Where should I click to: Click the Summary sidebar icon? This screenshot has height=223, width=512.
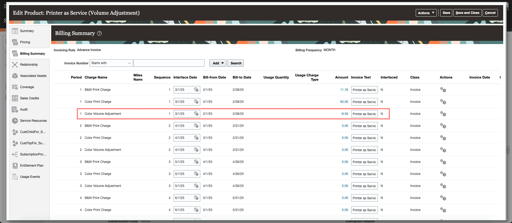[15, 31]
